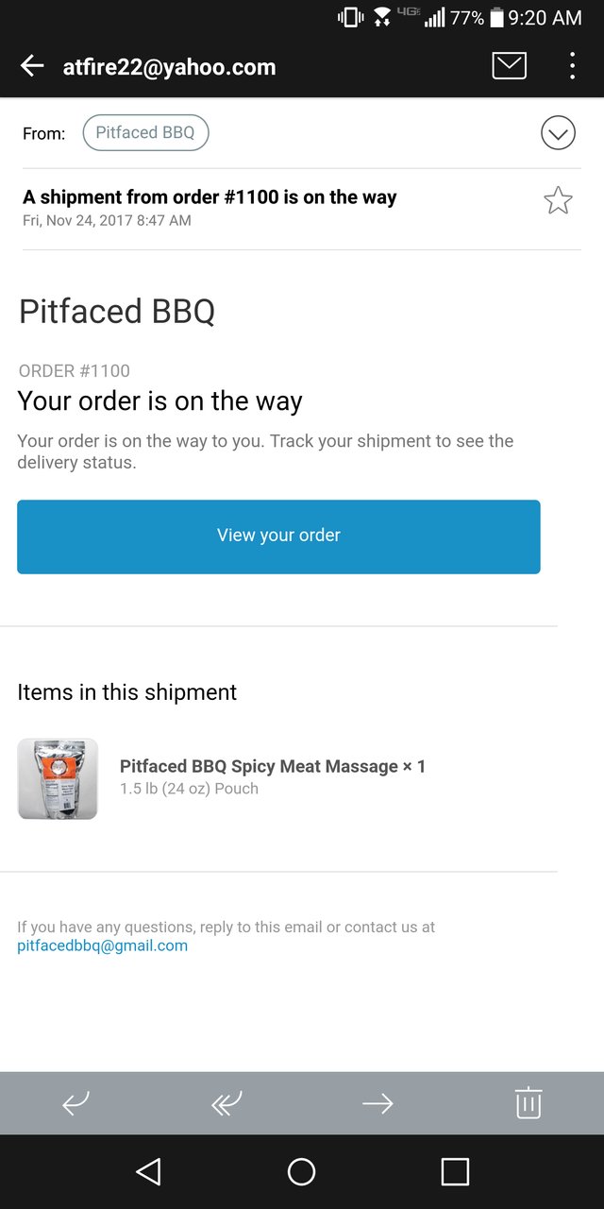Tap the email subject line about order #1100
This screenshot has width=604, height=1209.
[210, 197]
